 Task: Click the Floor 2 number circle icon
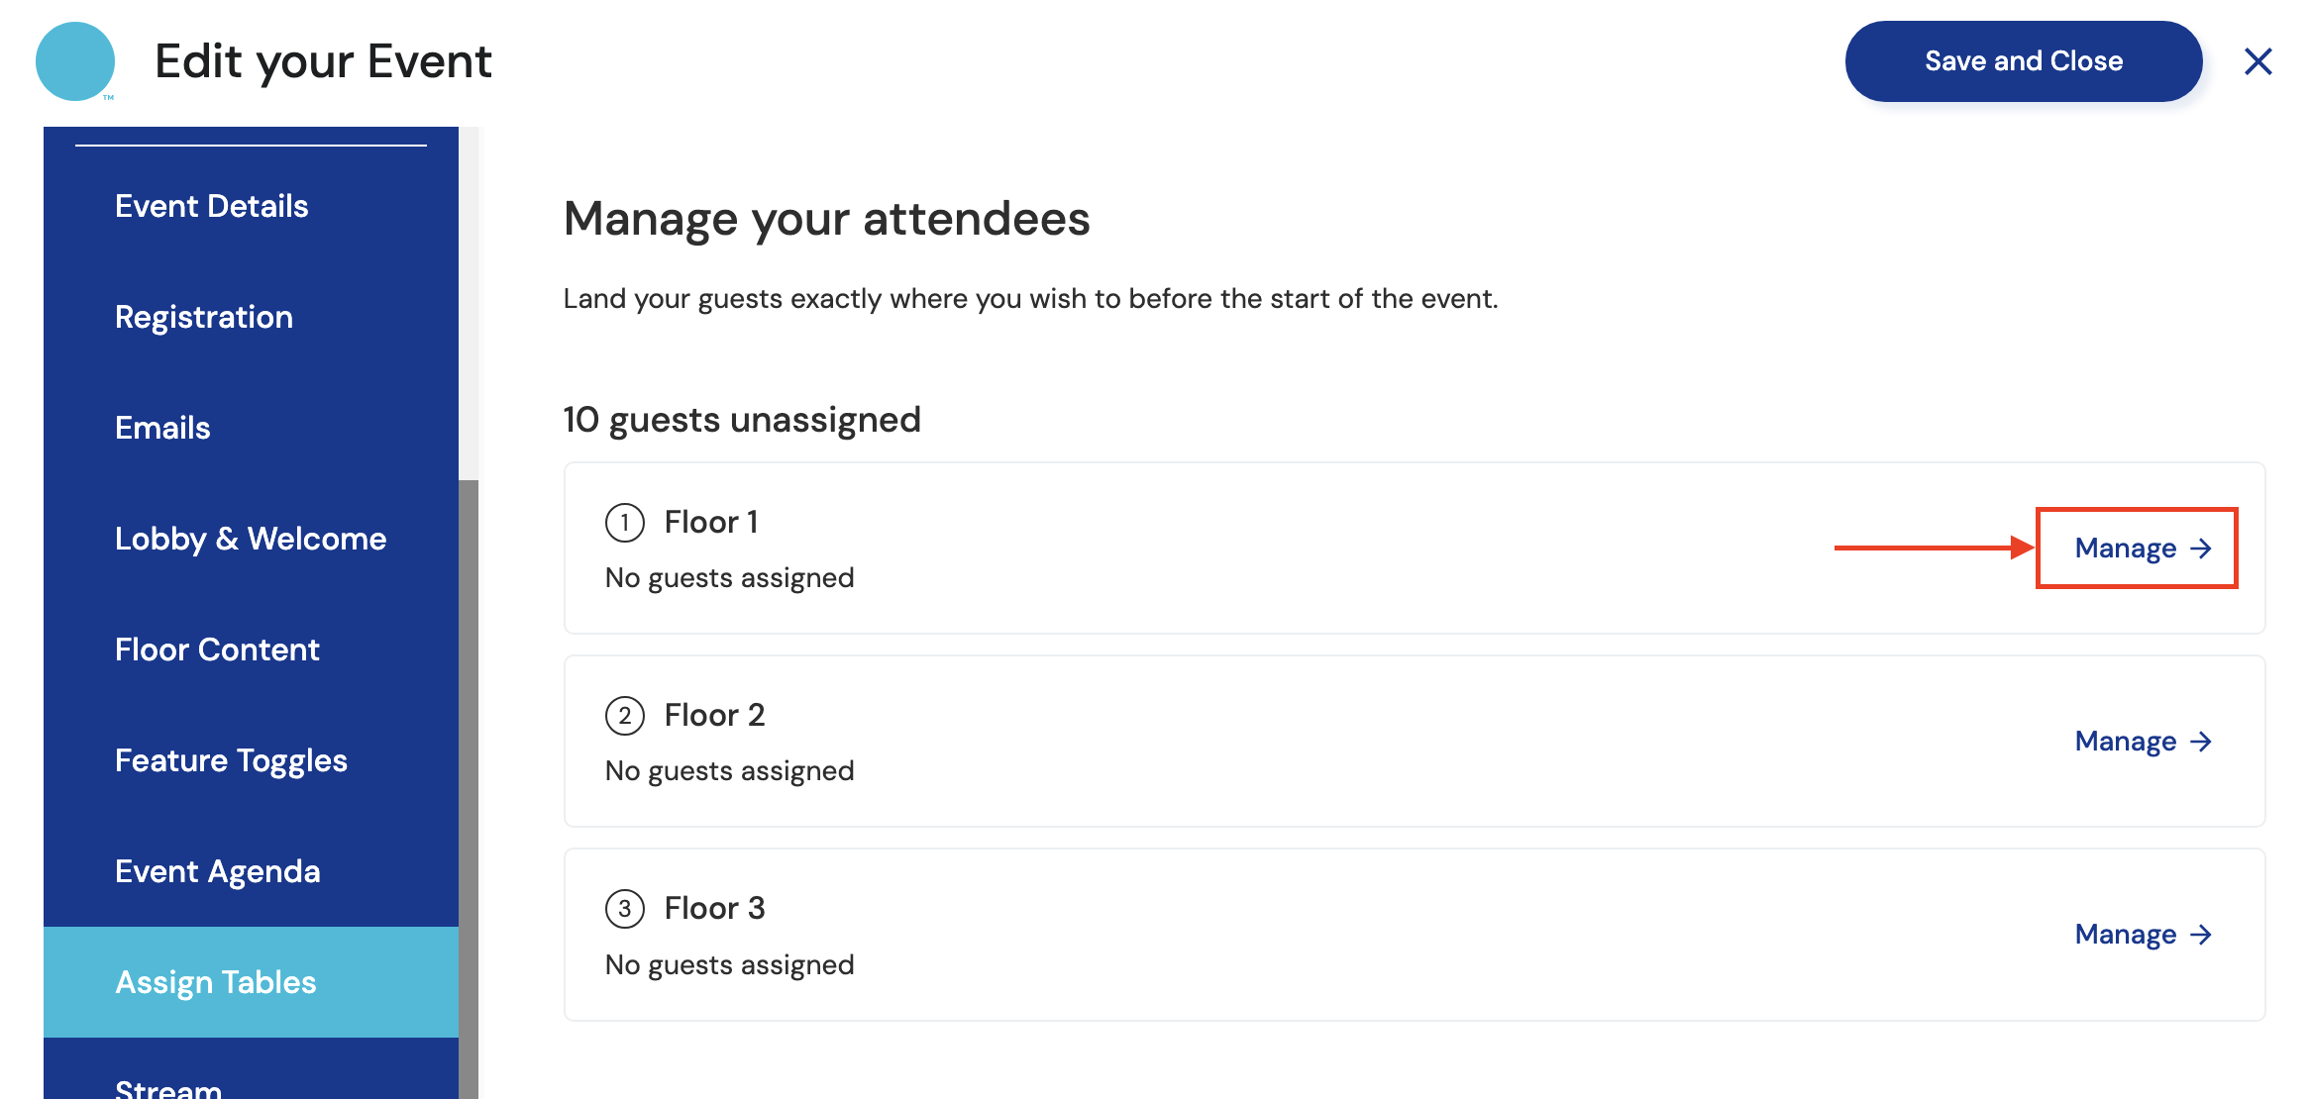tap(625, 716)
